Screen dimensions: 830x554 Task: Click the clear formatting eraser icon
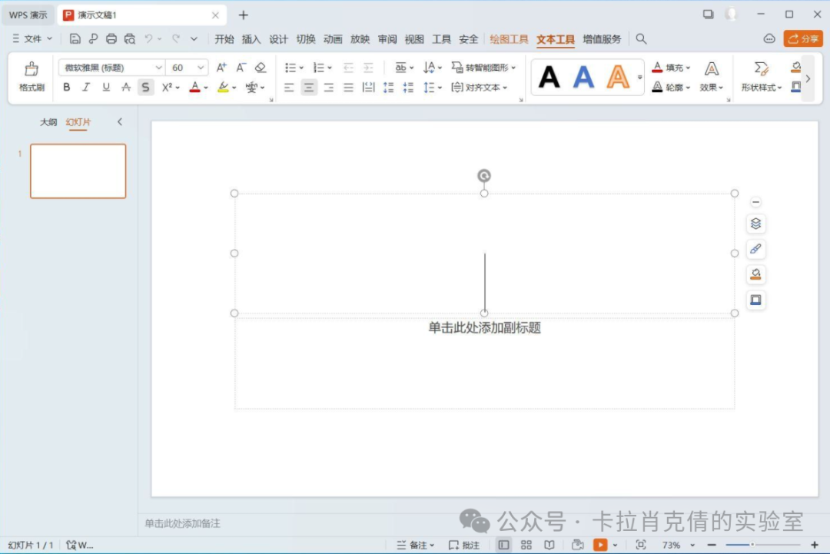(x=261, y=68)
